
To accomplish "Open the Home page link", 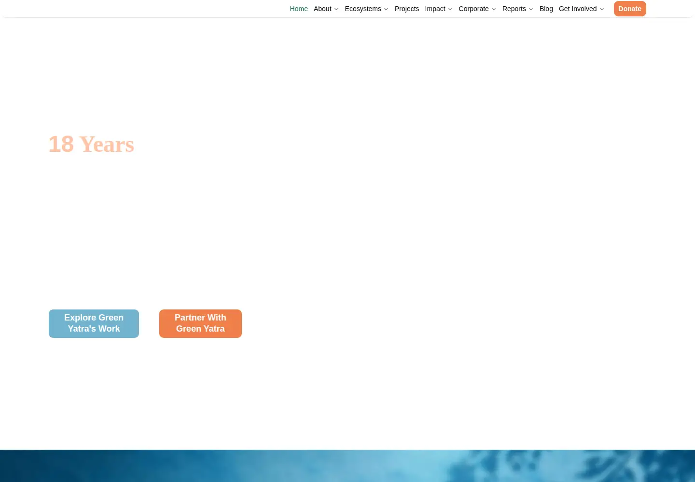I will tap(299, 9).
